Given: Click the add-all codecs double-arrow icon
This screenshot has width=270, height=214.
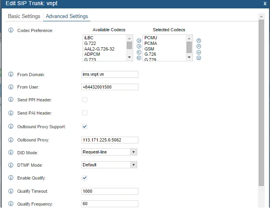Looking at the screenshot, I should coord(139,40).
